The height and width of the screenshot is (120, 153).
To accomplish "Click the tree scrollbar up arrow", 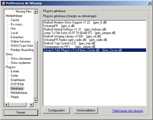I will [x=36, y=11].
